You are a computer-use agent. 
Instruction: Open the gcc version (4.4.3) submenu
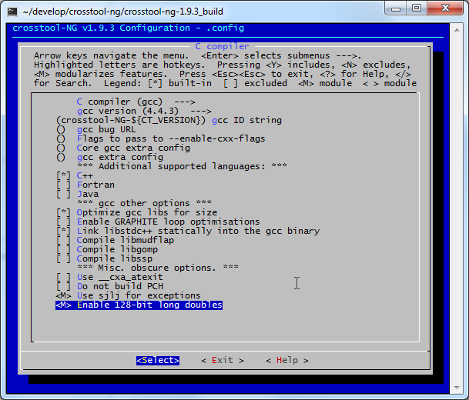click(x=144, y=111)
